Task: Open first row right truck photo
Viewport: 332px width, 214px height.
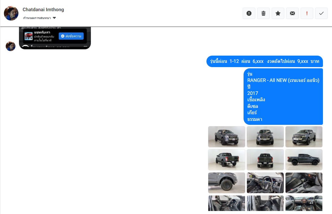Action: click(x=304, y=137)
